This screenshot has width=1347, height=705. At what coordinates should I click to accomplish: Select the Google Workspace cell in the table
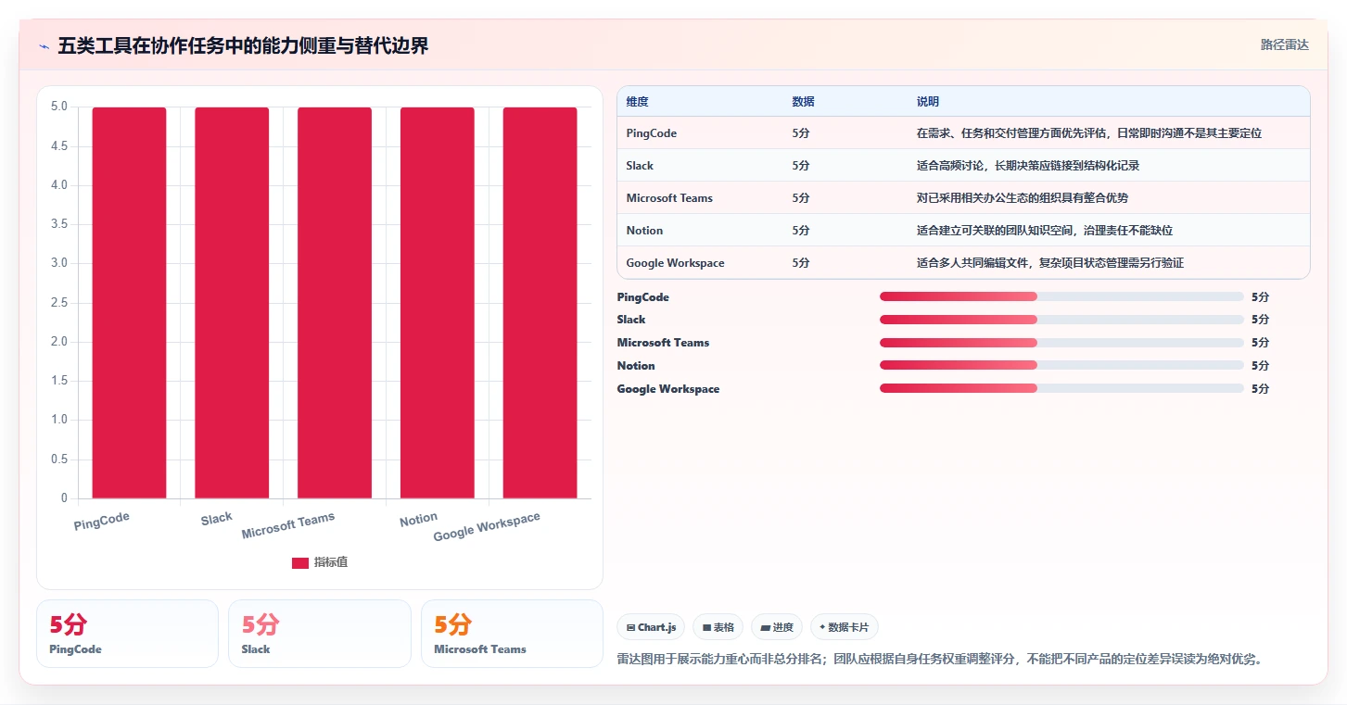pyautogui.click(x=675, y=263)
